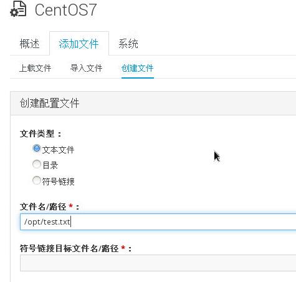
Task: Click the configuration file gear icon beside CentOS7
Action: (x=18, y=9)
